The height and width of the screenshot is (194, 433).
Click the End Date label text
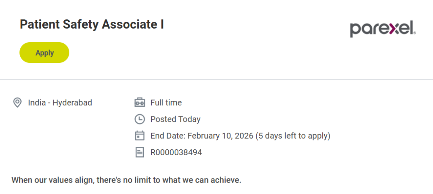(x=168, y=136)
